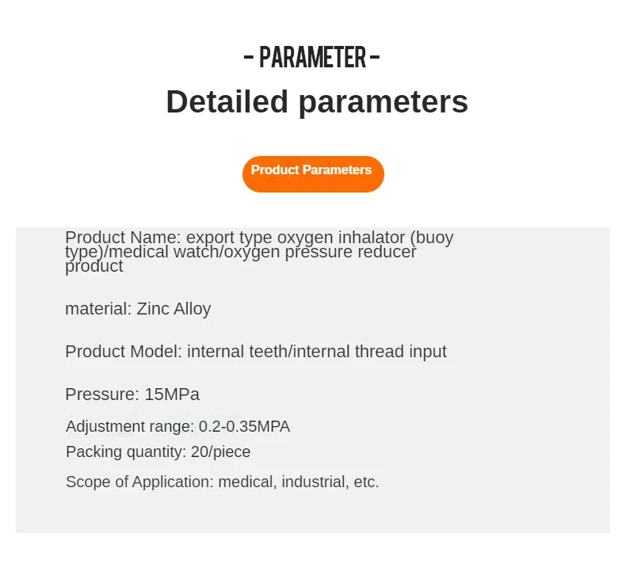Viewport: 626px width, 564px height.
Task: Select the 15MPa pressure value
Action: pos(172,394)
